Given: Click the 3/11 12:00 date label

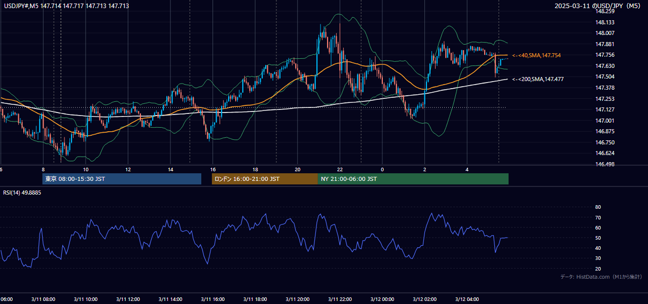Looking at the screenshot, I should 128,299.
